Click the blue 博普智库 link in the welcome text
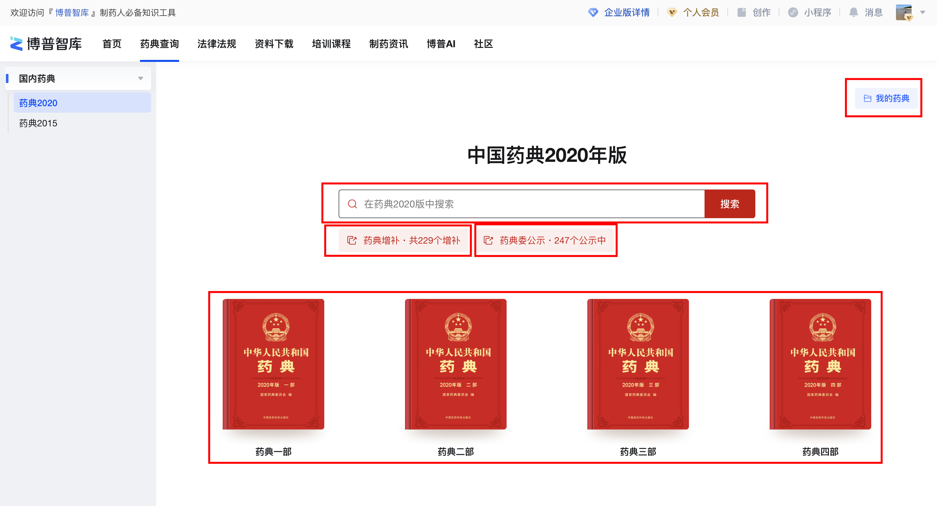Viewport: 937px width, 506px height. tap(72, 13)
